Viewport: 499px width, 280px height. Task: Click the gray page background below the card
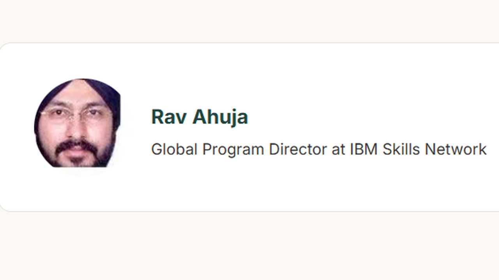[x=249, y=245]
